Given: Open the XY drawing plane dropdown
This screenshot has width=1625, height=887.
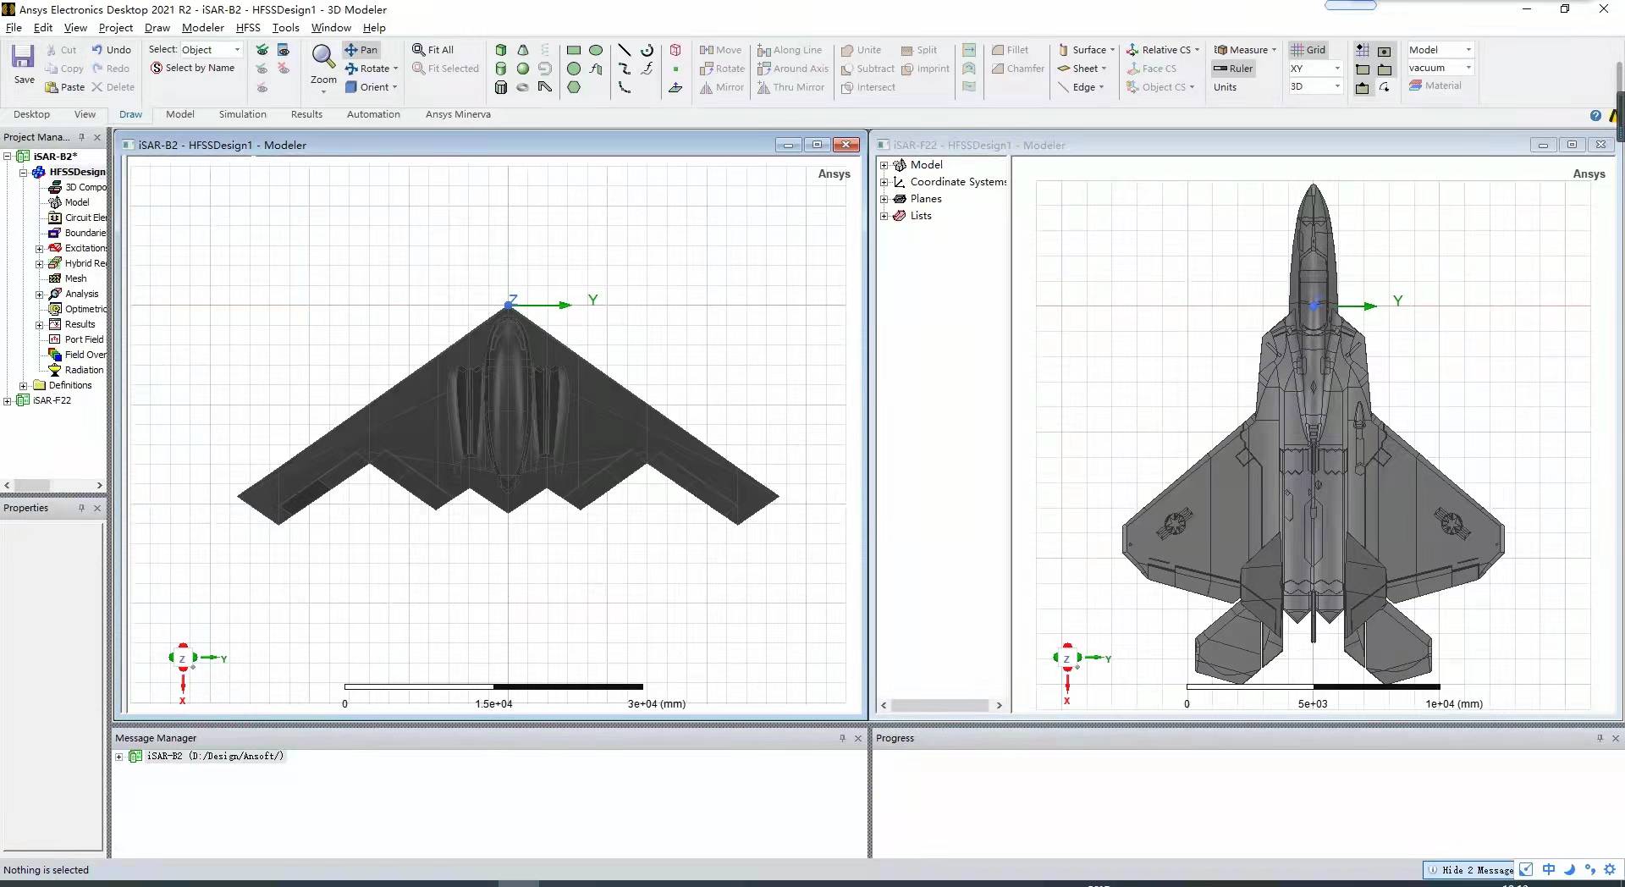Looking at the screenshot, I should pyautogui.click(x=1315, y=69).
